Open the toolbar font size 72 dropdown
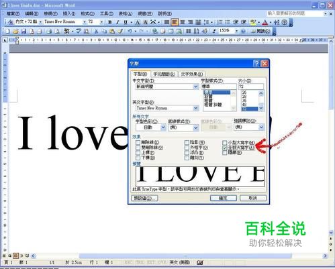335x269 pixels. click(101, 22)
